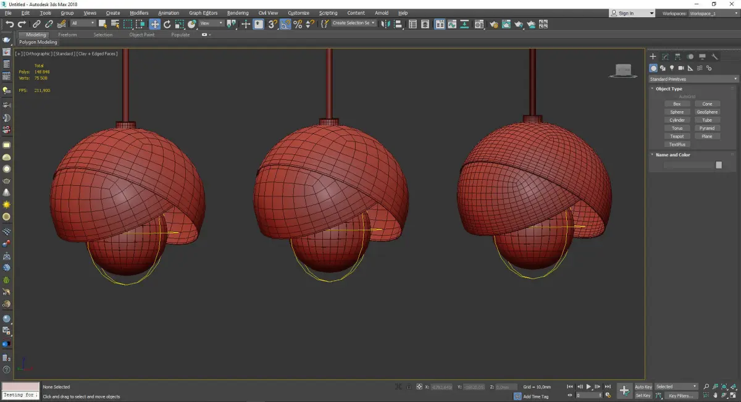
Task: Toggle Auto Key animation mode
Action: coord(643,387)
